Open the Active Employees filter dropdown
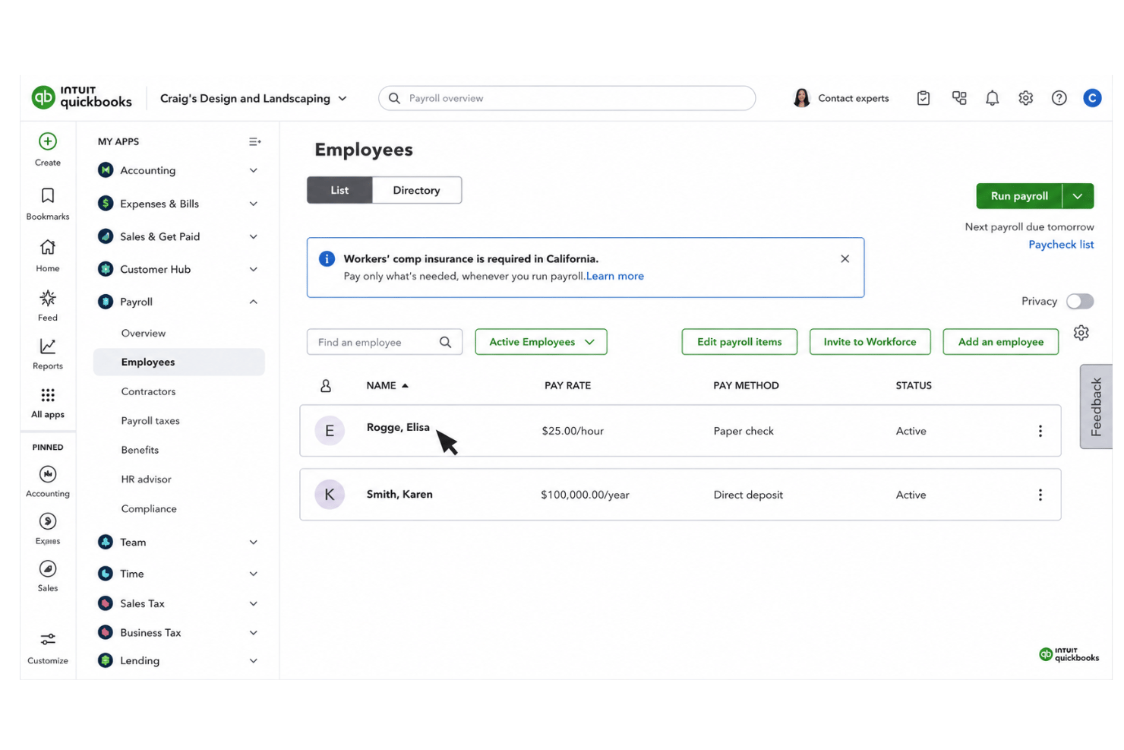 tap(541, 342)
